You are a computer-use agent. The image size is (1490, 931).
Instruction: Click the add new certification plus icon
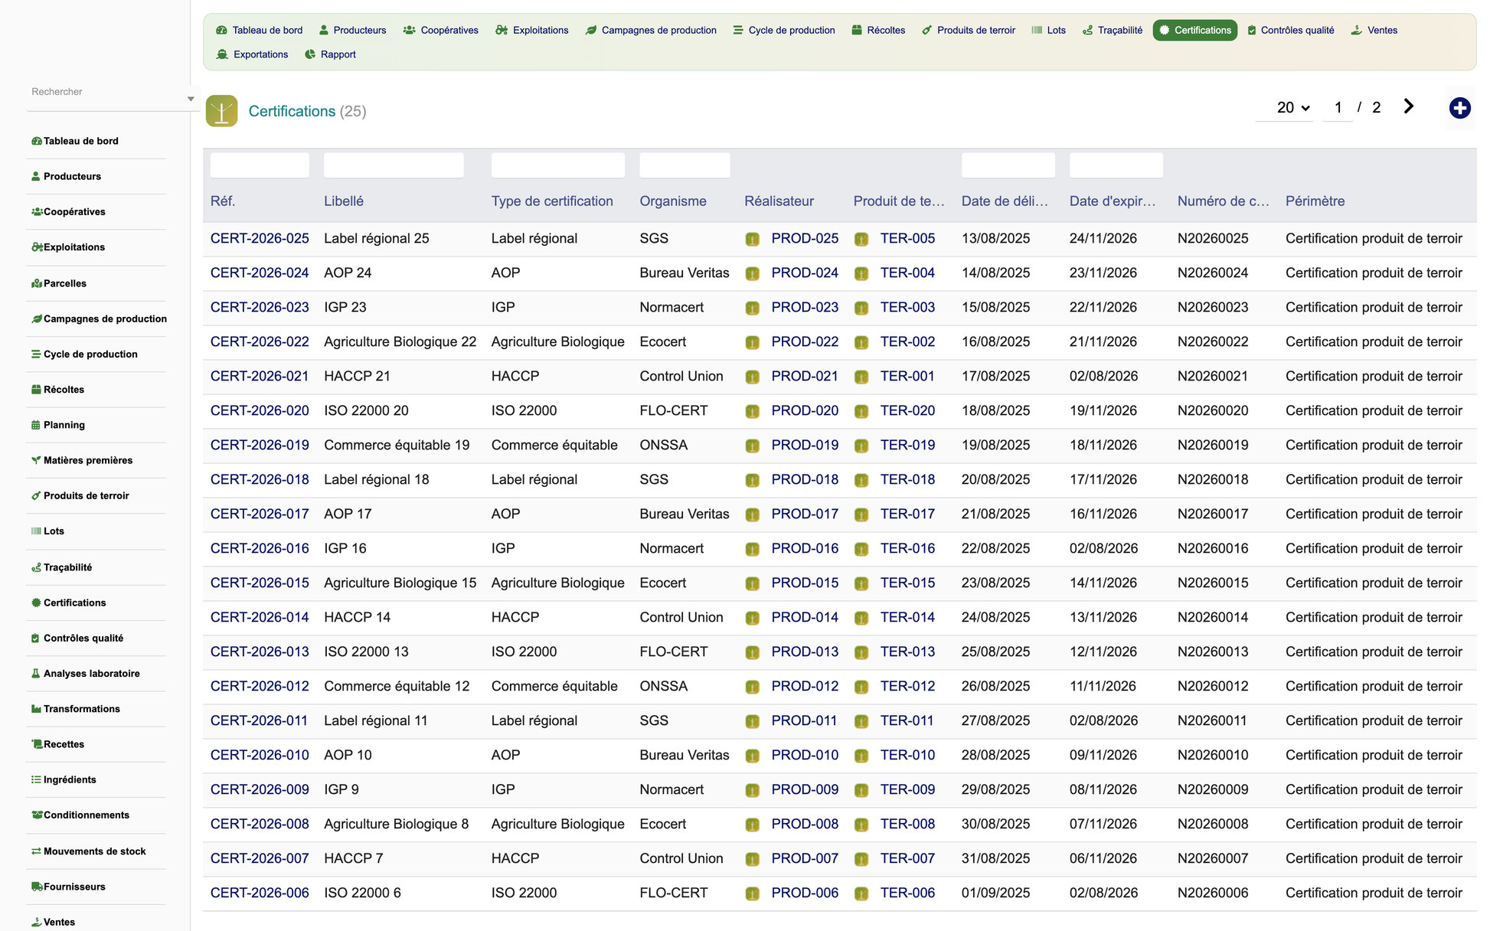click(1459, 108)
